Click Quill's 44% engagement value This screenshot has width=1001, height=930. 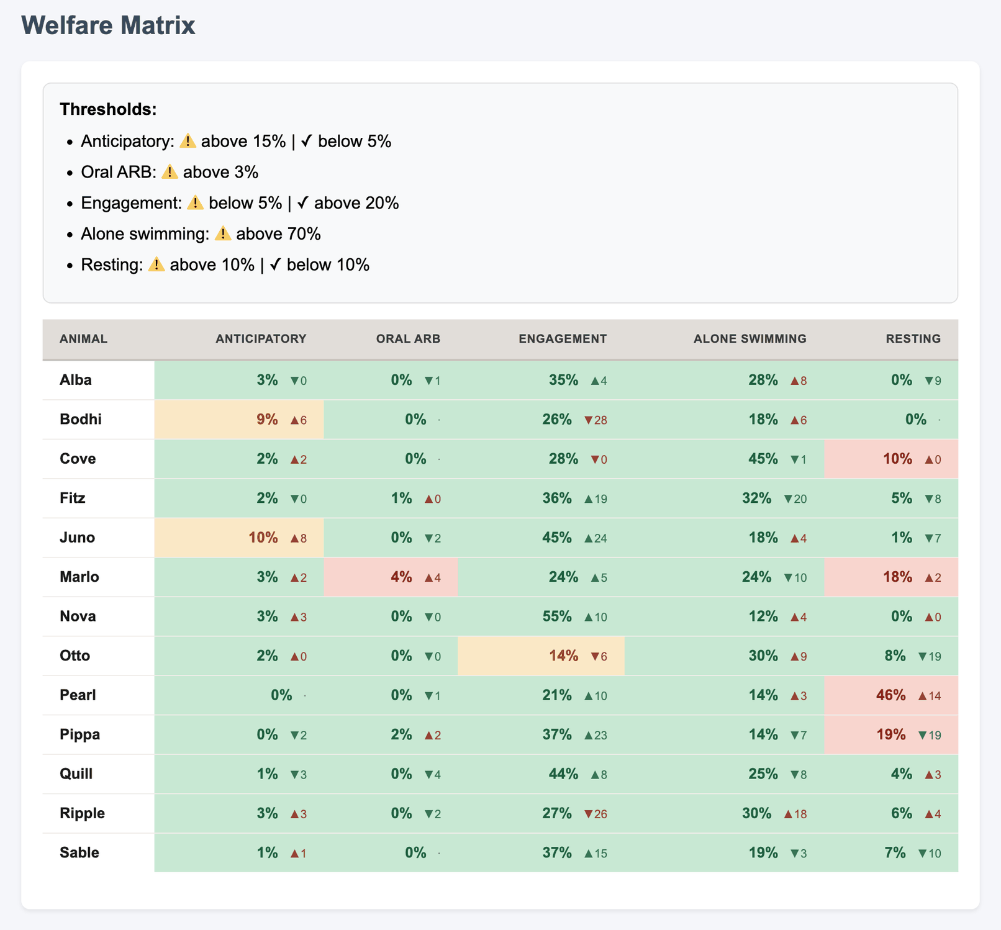tap(563, 774)
